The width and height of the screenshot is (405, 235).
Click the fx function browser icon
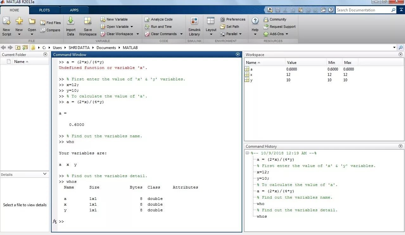pyautogui.click(x=54, y=221)
